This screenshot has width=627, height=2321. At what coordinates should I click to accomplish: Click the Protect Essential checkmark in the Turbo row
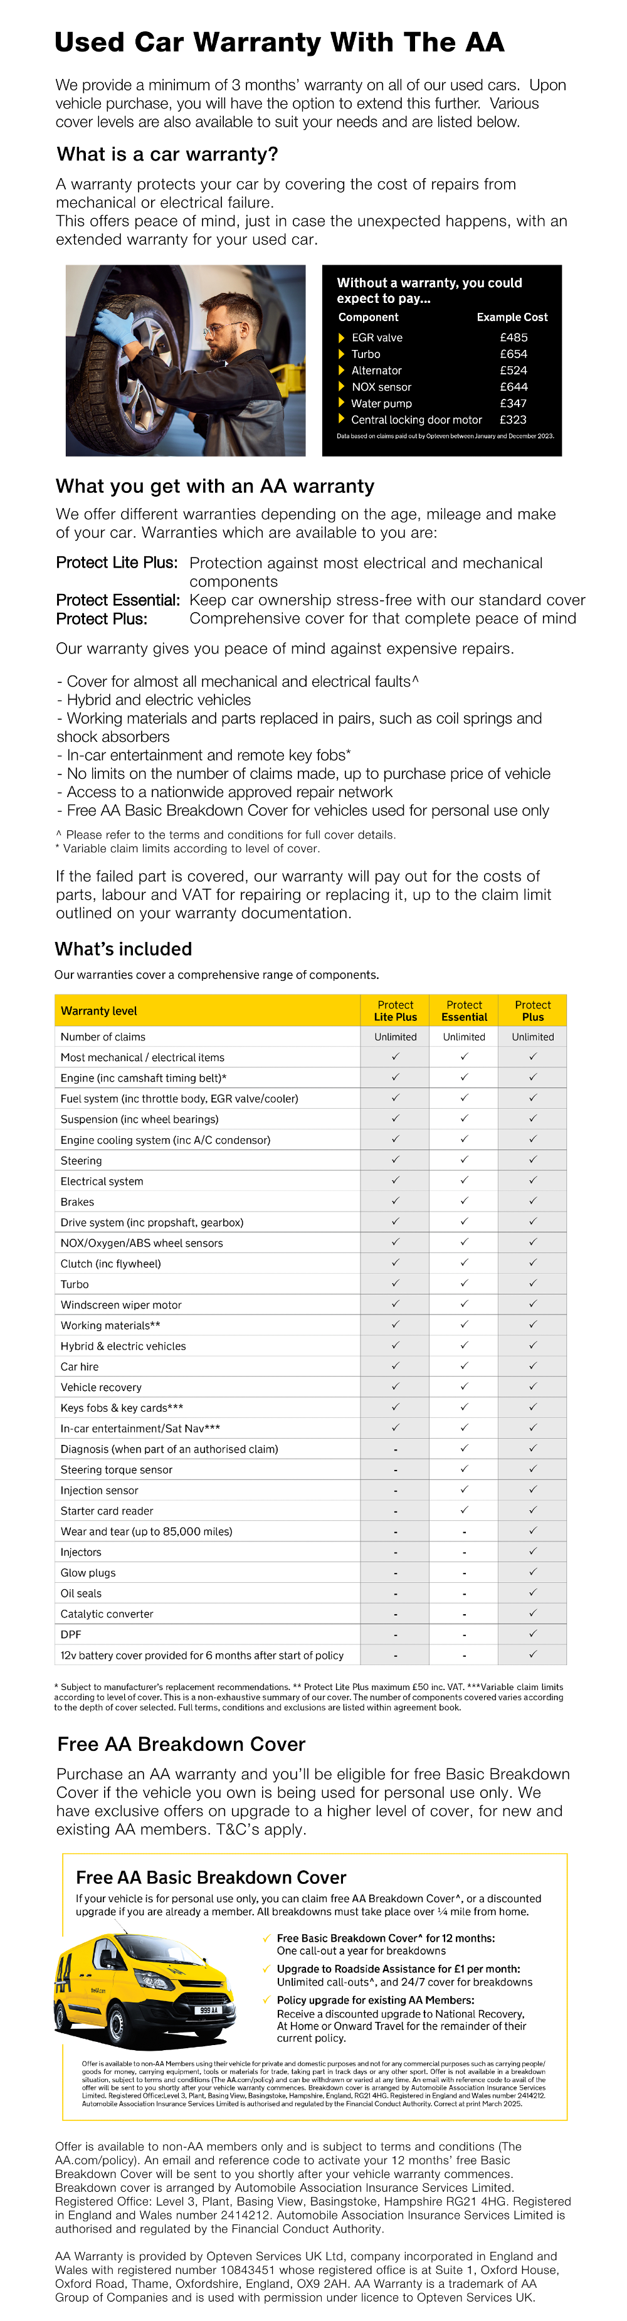464,1283
